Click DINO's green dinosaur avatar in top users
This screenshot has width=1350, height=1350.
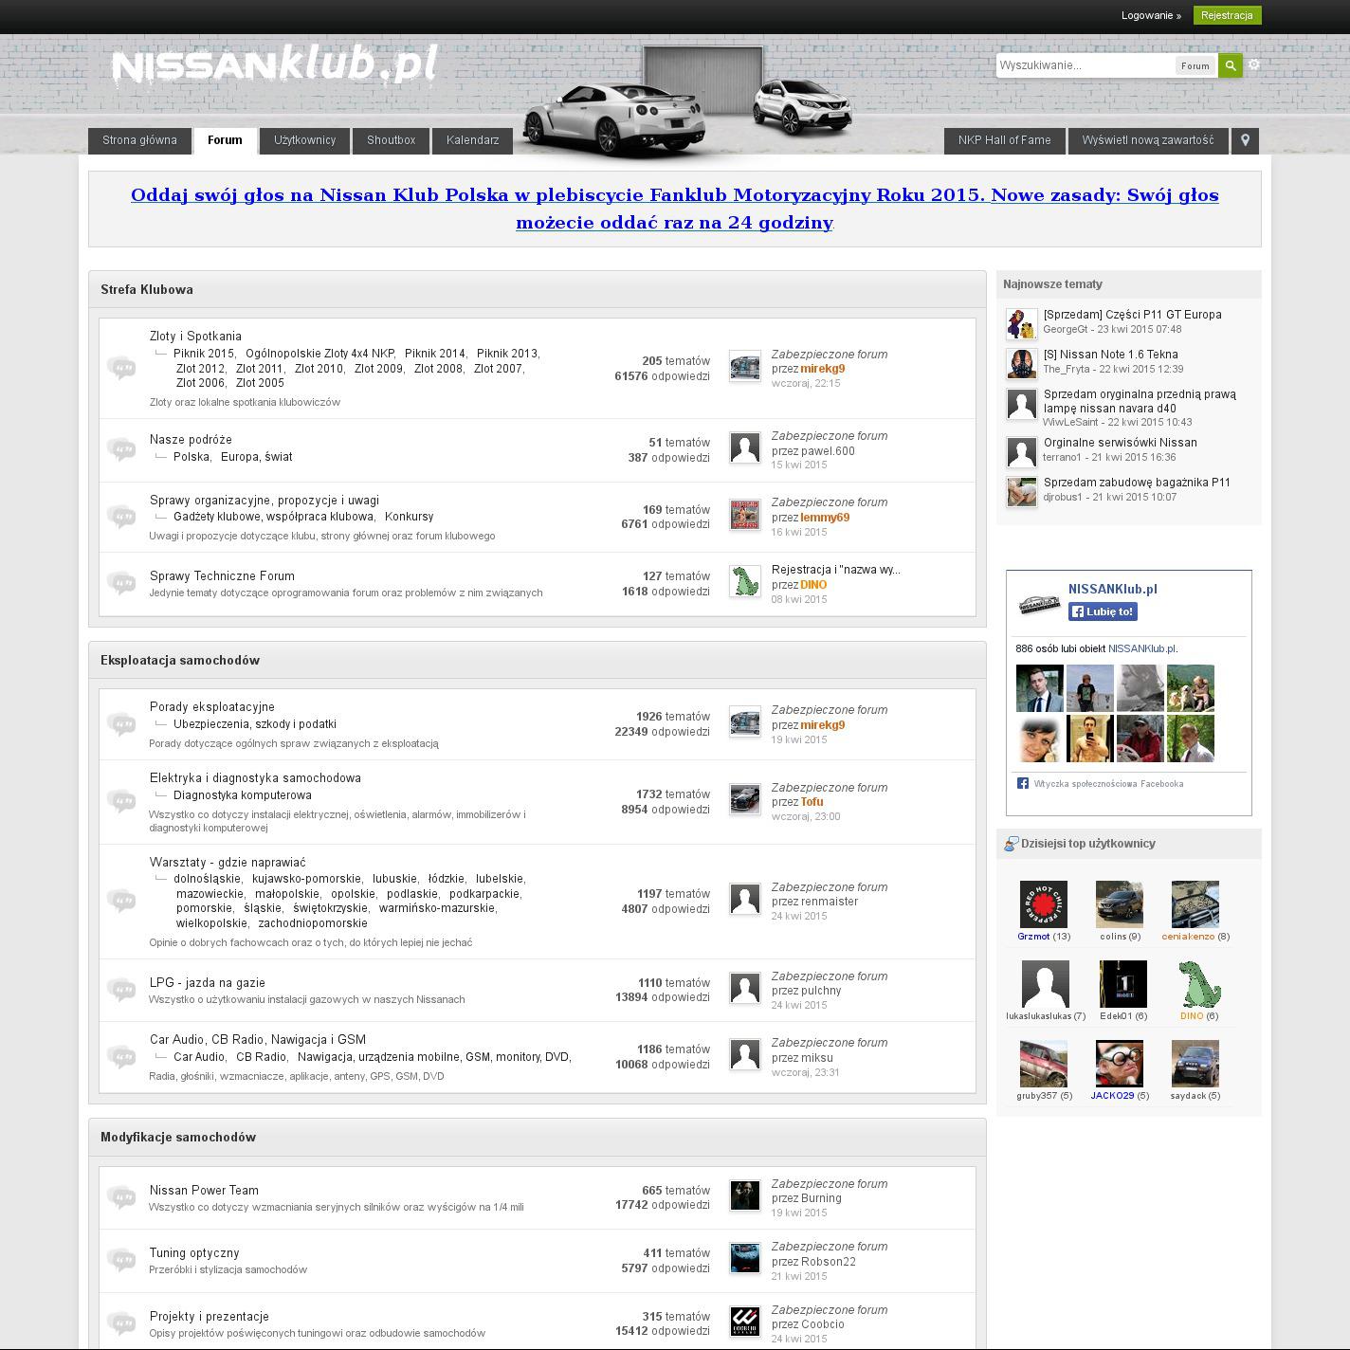1198,984
